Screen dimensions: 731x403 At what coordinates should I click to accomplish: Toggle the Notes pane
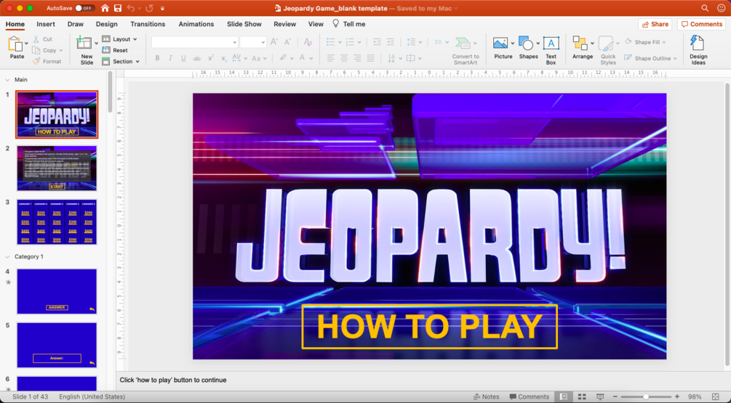pos(487,396)
